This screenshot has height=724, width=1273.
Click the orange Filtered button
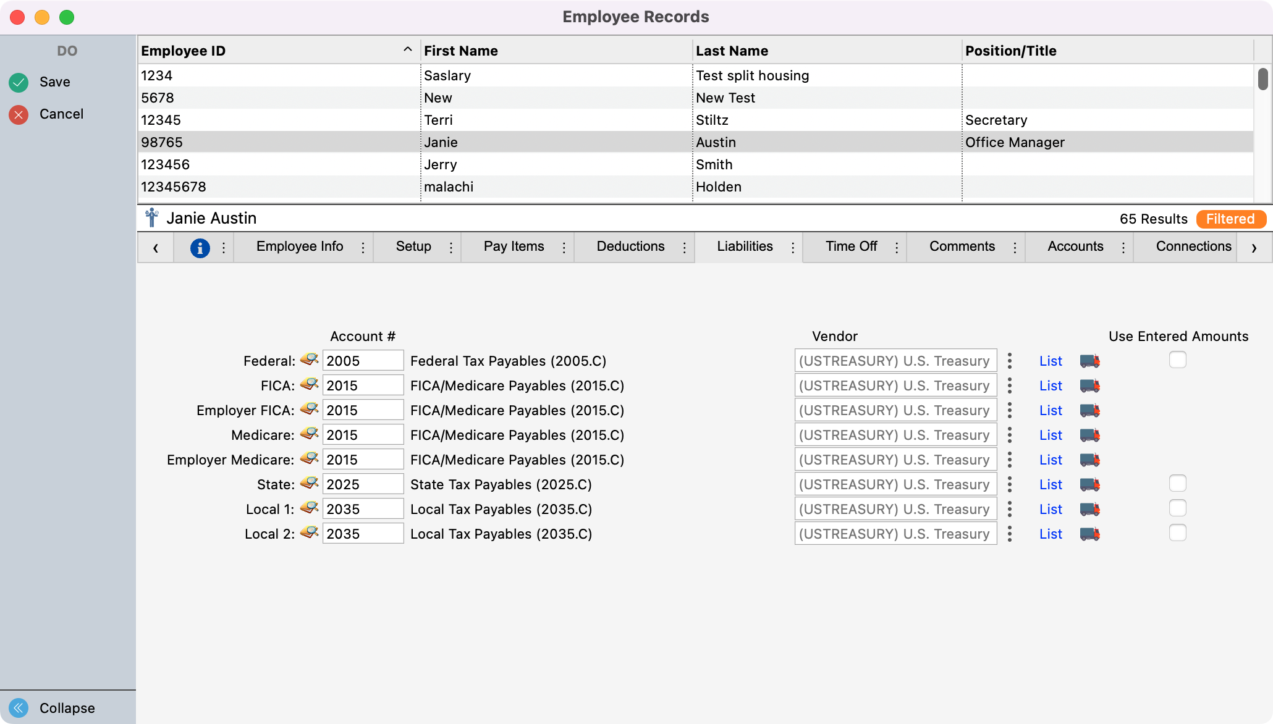coord(1230,219)
